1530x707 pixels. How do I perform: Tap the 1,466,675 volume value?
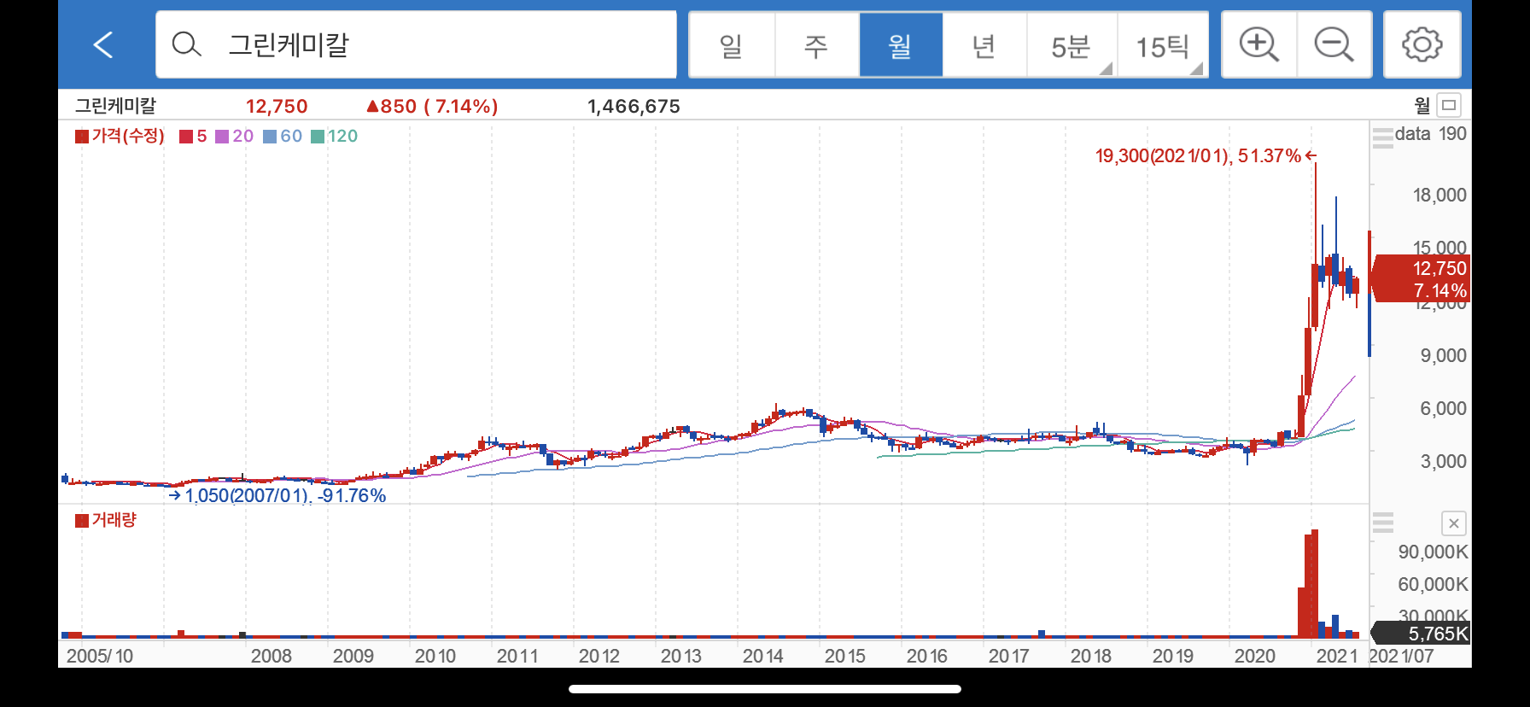coord(634,106)
